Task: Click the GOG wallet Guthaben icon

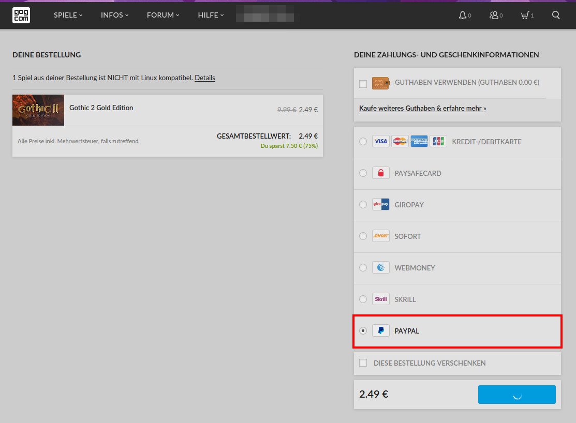Action: 380,83
